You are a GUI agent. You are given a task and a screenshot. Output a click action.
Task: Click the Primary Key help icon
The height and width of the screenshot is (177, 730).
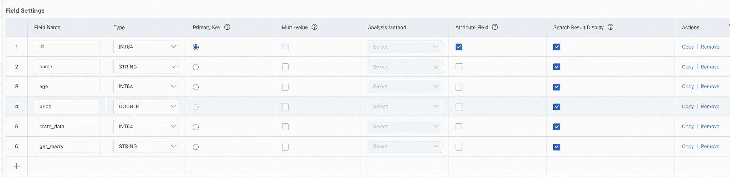227,27
